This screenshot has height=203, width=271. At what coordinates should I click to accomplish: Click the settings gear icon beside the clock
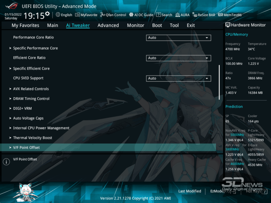(47, 14)
